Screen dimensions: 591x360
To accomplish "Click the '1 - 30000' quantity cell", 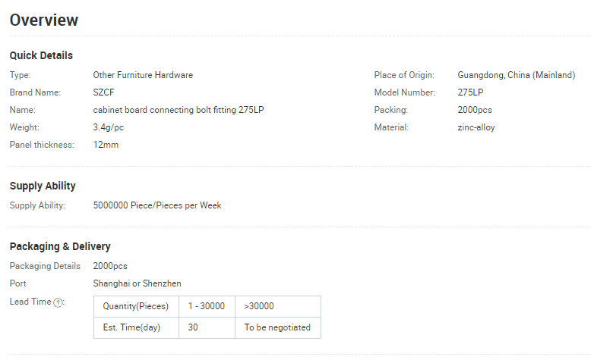I will (x=207, y=306).
